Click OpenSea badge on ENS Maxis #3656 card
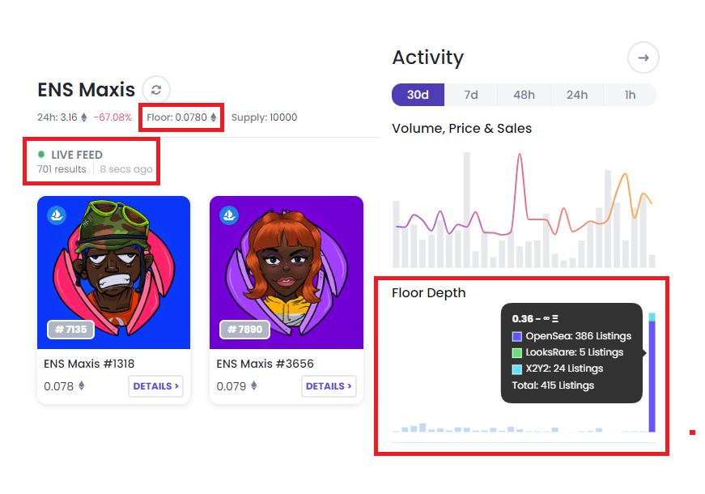Screen dimensions: 705x494 [x=229, y=215]
